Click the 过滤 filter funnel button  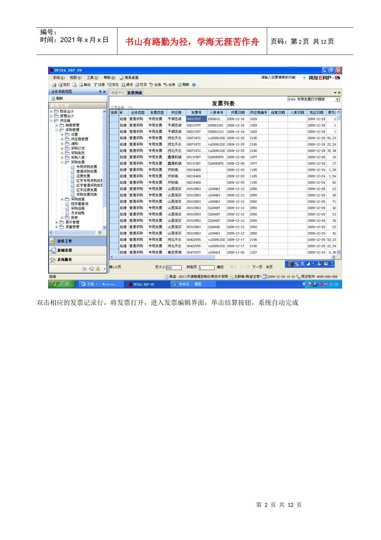99,85
